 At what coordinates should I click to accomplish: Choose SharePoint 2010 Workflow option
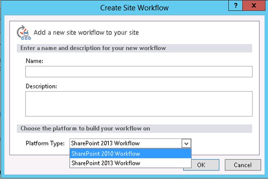130,153
